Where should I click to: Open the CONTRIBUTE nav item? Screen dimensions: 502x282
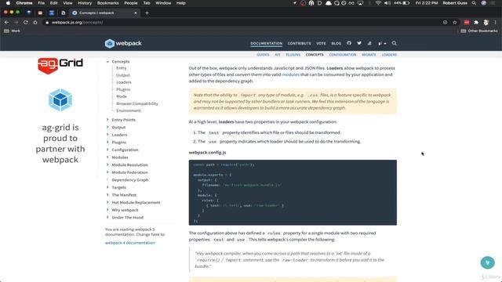click(x=299, y=44)
